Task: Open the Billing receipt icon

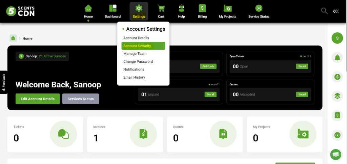Action: 202,8
